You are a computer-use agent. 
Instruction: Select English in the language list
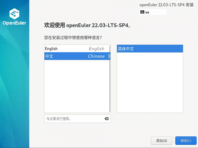(x=77, y=49)
